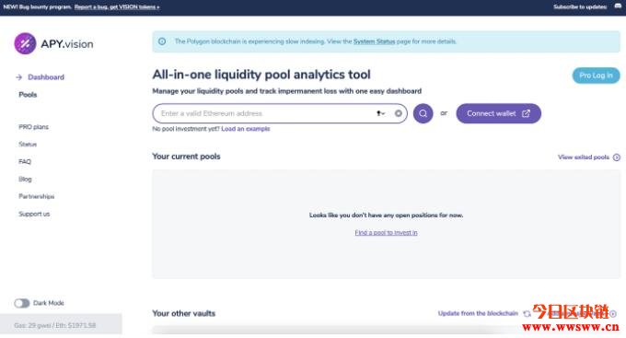Click the Load an example link

pos(246,129)
